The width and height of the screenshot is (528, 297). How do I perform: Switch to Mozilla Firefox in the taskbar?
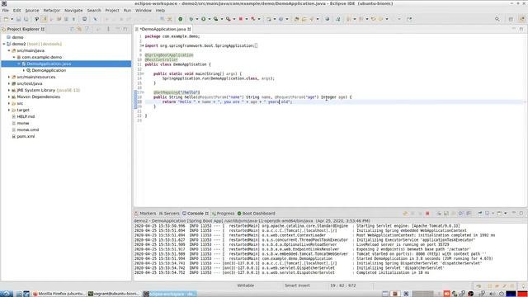(x=59, y=294)
